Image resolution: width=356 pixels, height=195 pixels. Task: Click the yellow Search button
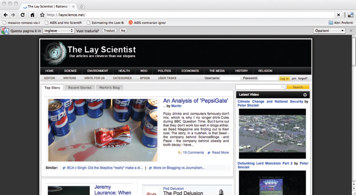(x=298, y=87)
